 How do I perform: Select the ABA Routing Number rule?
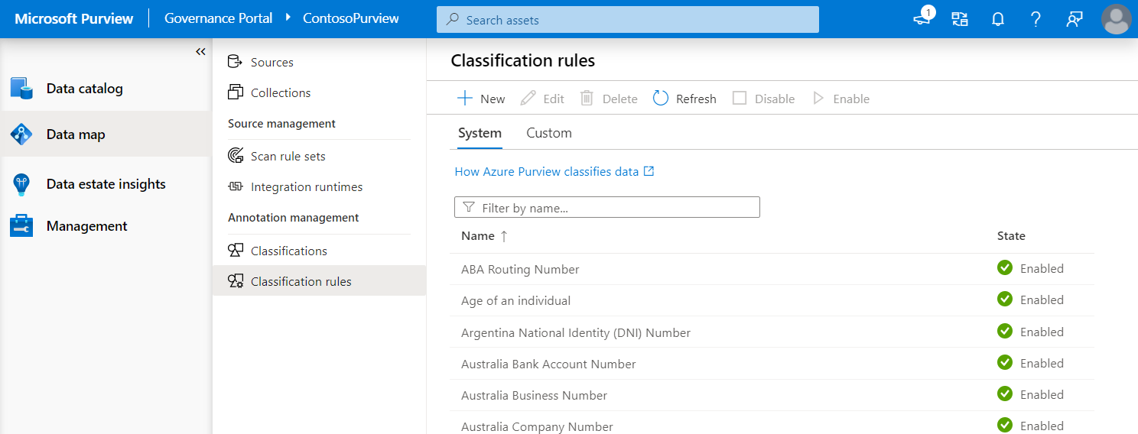(520, 269)
